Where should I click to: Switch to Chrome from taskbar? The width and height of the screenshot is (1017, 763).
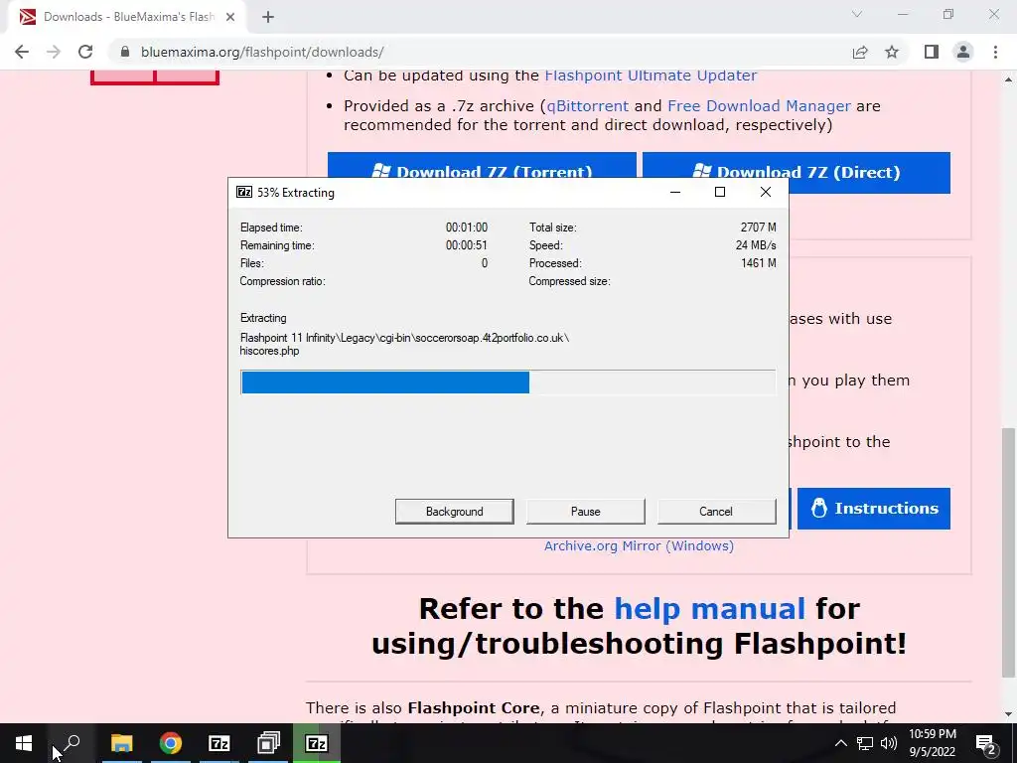point(171,743)
